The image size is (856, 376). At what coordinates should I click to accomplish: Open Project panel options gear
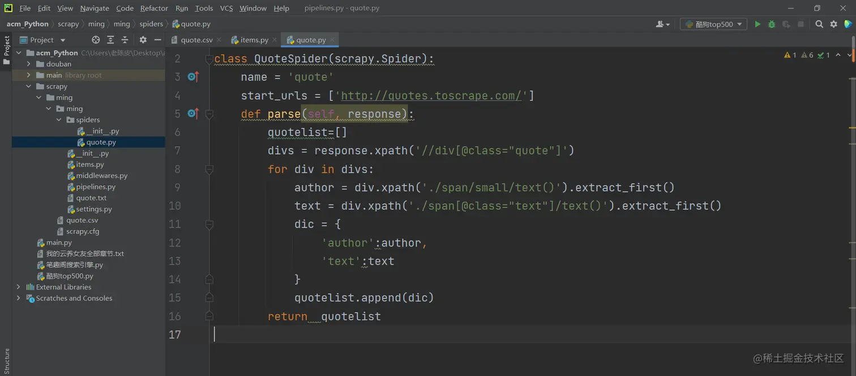[143, 40]
